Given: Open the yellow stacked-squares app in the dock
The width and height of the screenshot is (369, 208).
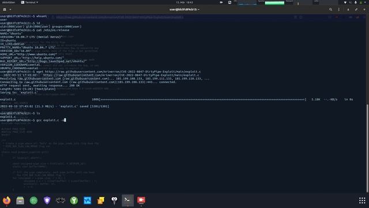Looking at the screenshot, I should [x=101, y=200].
